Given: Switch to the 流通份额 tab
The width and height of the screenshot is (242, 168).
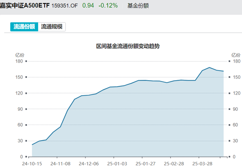Looking at the screenshot, I should pos(24,27).
